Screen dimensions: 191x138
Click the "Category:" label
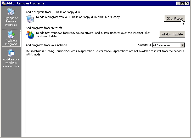pos(144,45)
